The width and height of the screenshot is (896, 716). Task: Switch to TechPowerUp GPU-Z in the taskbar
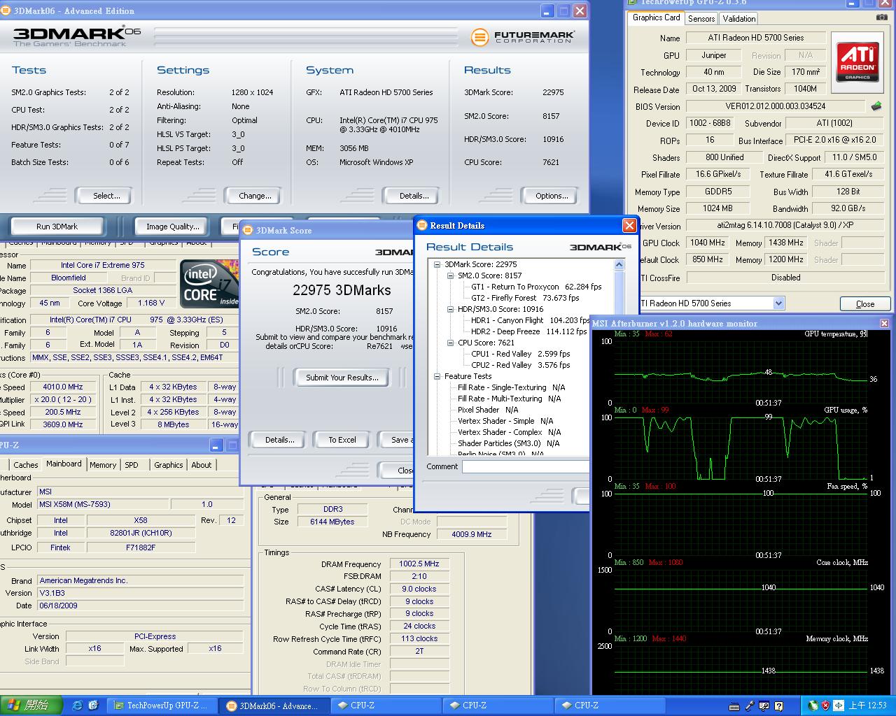(x=162, y=706)
